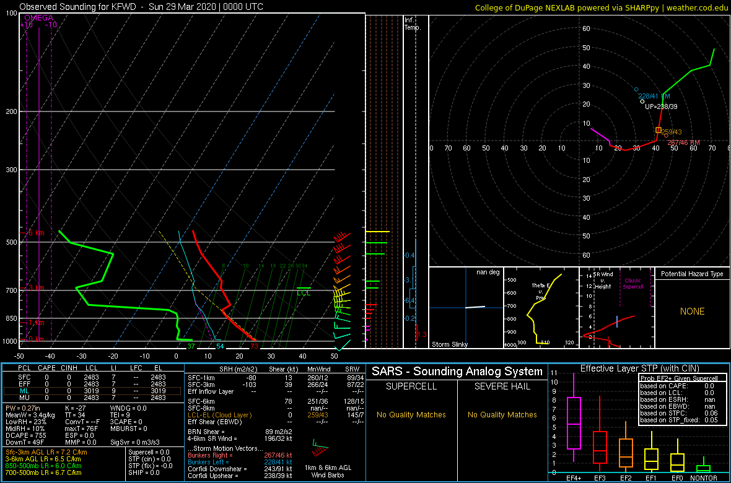The image size is (731, 483).
Task: Click the SARS - Sounding Analog System title
Action: (457, 372)
